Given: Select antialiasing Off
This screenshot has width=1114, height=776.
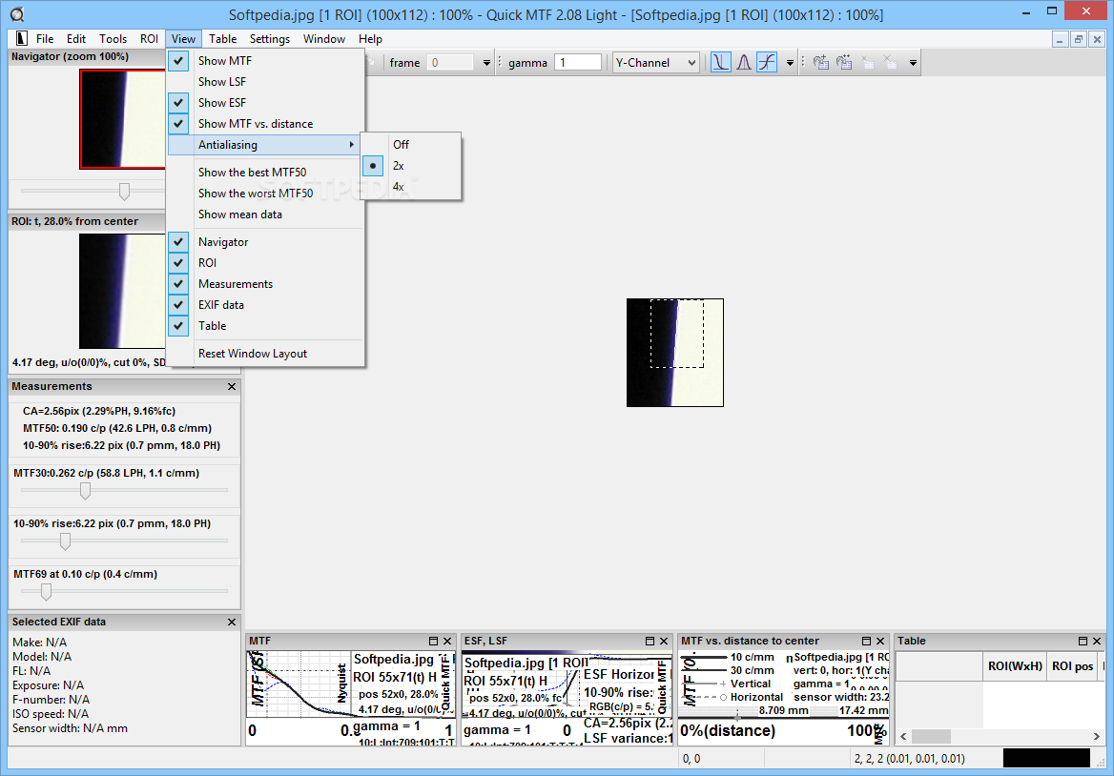Looking at the screenshot, I should pos(411,145).
